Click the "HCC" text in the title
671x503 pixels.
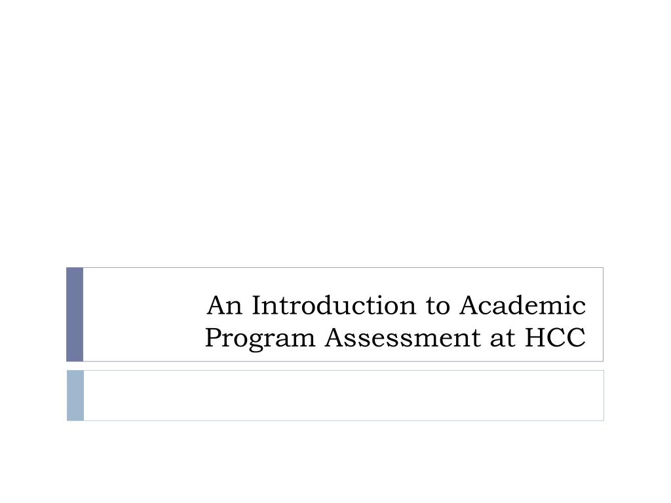click(555, 338)
